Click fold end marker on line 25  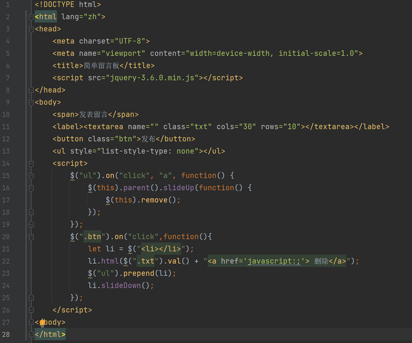click(31, 298)
